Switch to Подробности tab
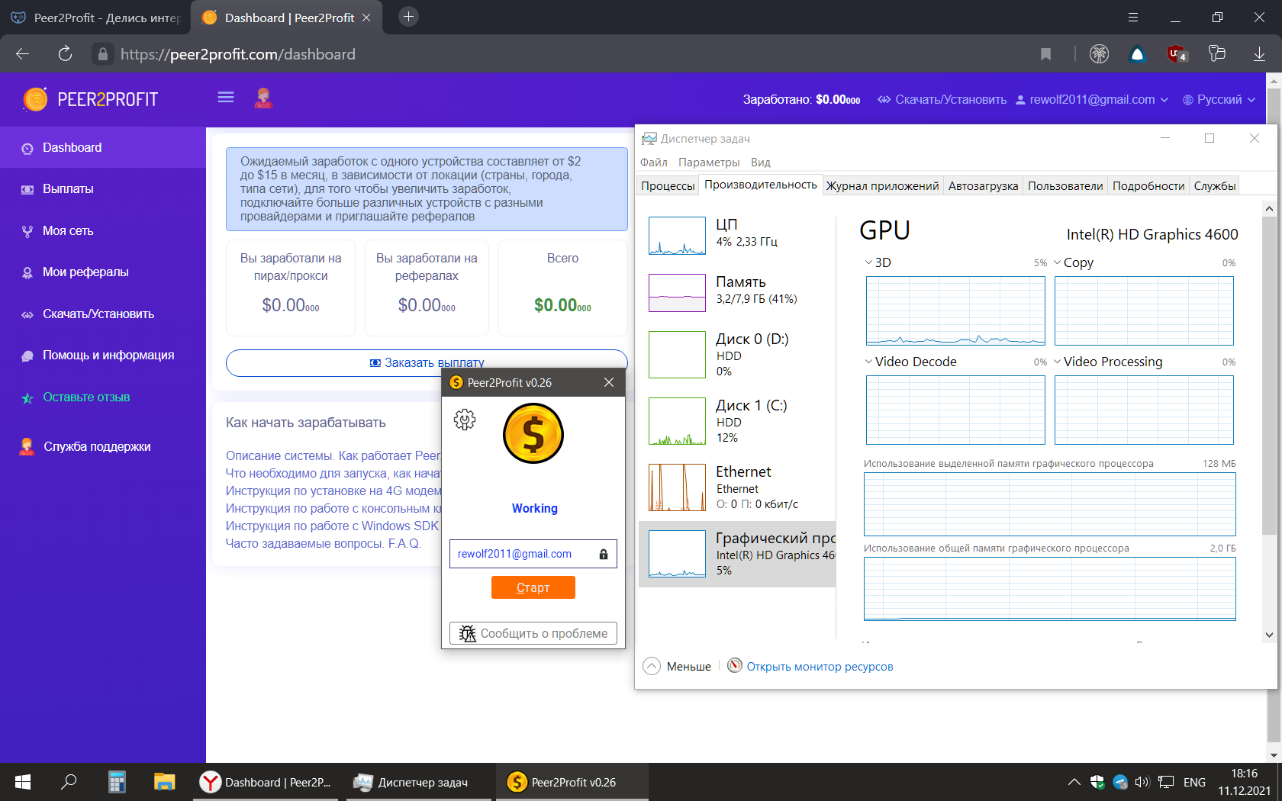The height and width of the screenshot is (801, 1282). [1148, 185]
